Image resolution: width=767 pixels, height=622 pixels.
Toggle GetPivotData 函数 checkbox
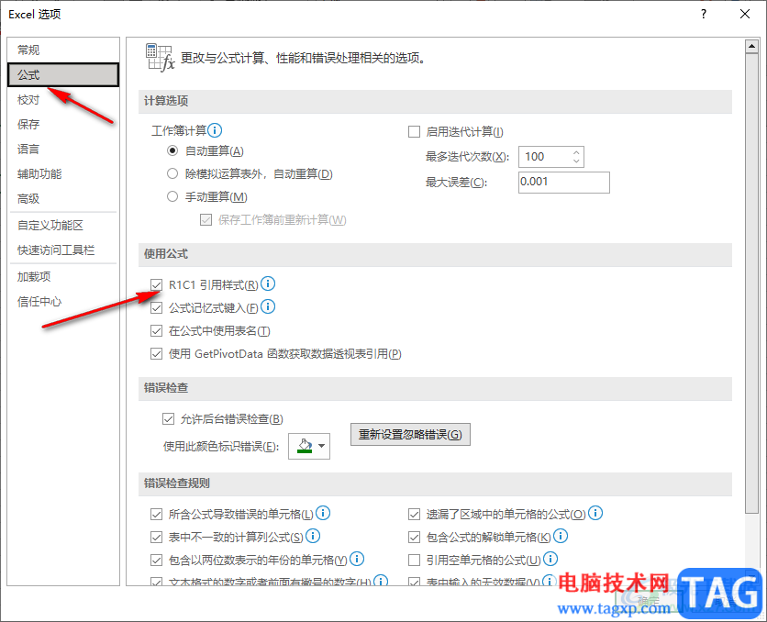[x=156, y=353]
